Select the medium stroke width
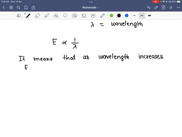 coord(142,16)
